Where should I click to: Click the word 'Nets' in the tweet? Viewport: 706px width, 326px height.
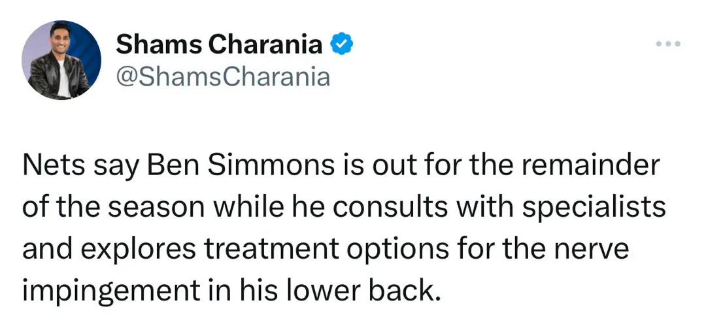(x=53, y=166)
